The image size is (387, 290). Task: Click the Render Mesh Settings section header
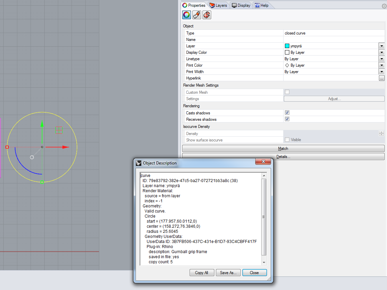coord(201,85)
